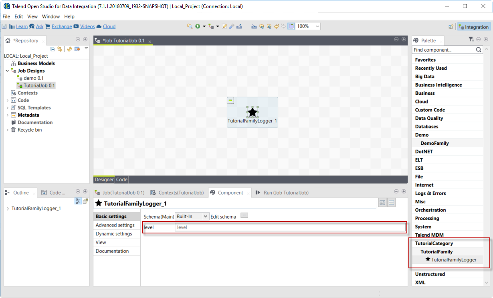The image size is (493, 298).
Task: Click the Open Perspective icon beside Integration
Action: (x=451, y=27)
